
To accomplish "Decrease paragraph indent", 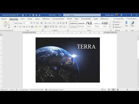I will pyautogui.click(x=58, y=23).
